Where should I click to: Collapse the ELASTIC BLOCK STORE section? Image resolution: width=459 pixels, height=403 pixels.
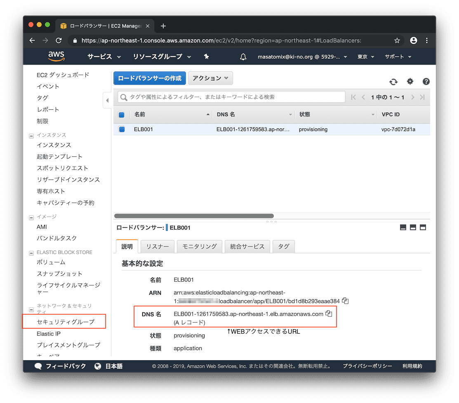click(x=31, y=253)
